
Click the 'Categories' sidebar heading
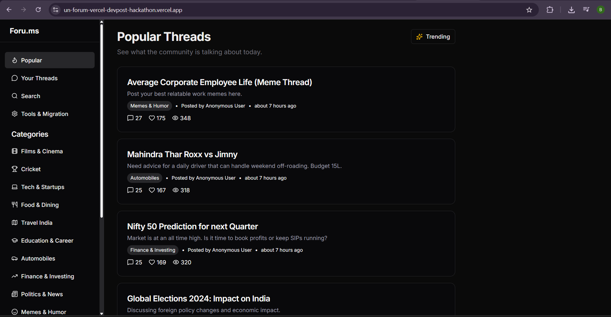pos(30,134)
